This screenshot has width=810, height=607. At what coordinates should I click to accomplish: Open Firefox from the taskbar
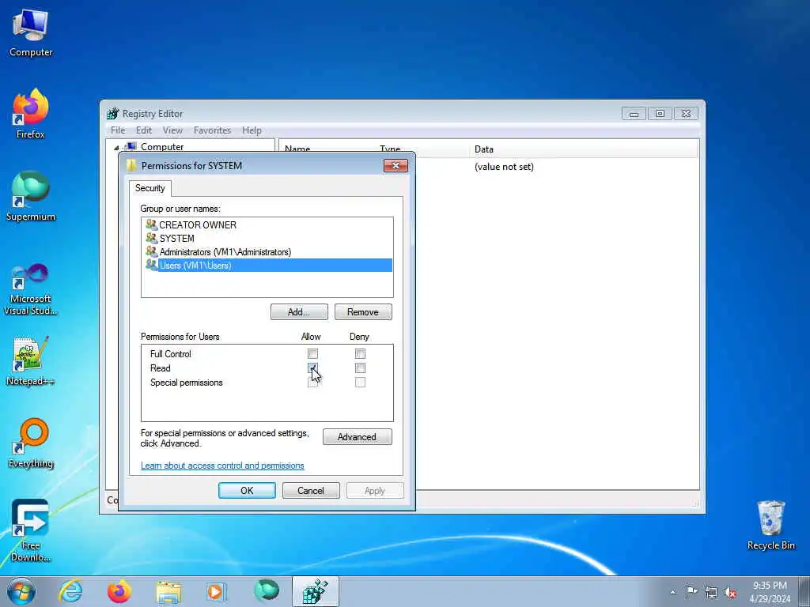[x=119, y=591]
